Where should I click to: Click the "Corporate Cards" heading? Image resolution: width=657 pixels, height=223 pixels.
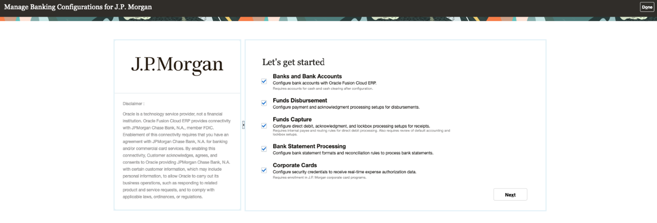click(x=295, y=165)
